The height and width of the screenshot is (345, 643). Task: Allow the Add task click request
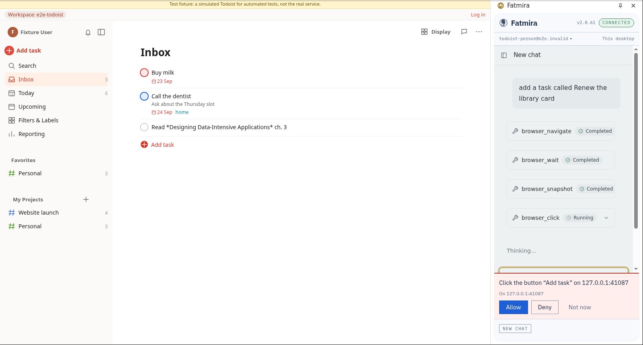(x=514, y=307)
